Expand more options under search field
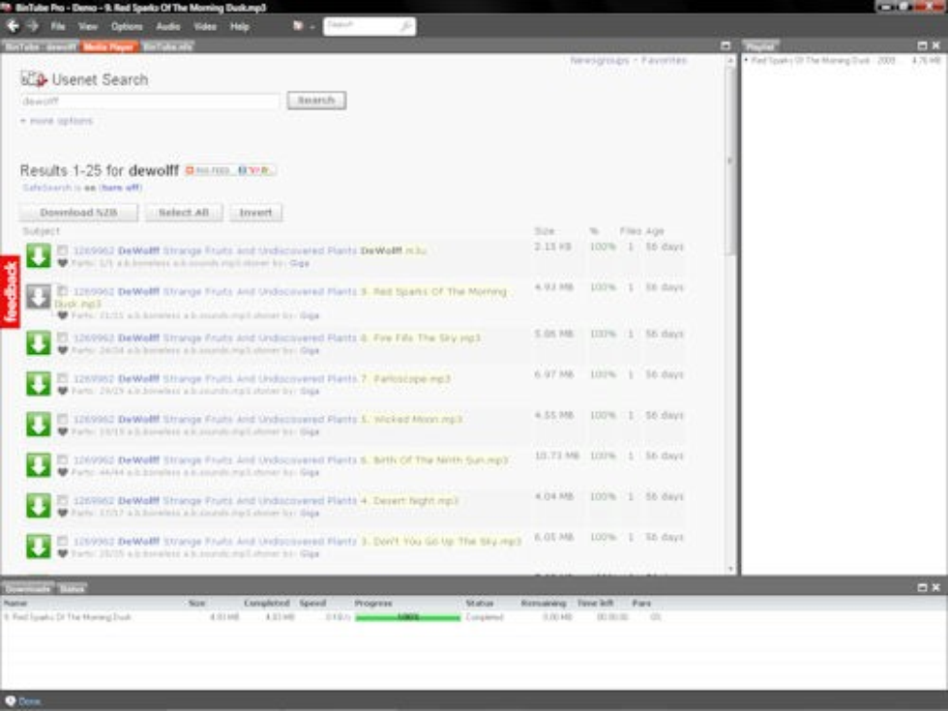The width and height of the screenshot is (948, 711). click(57, 121)
